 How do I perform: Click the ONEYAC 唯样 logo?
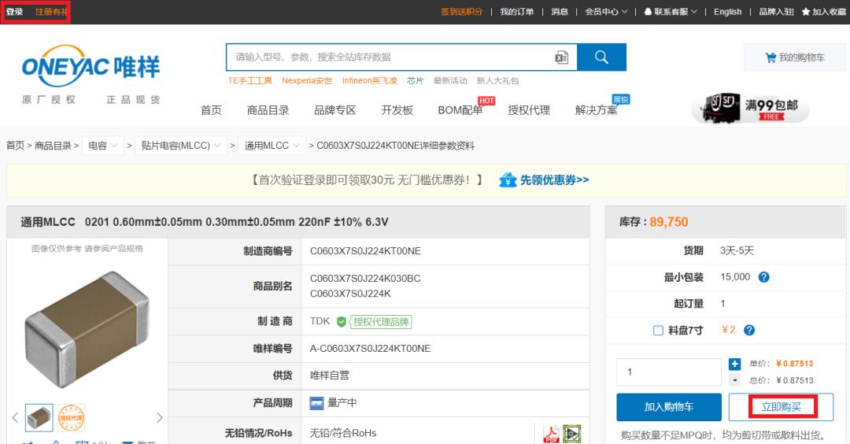[91, 66]
